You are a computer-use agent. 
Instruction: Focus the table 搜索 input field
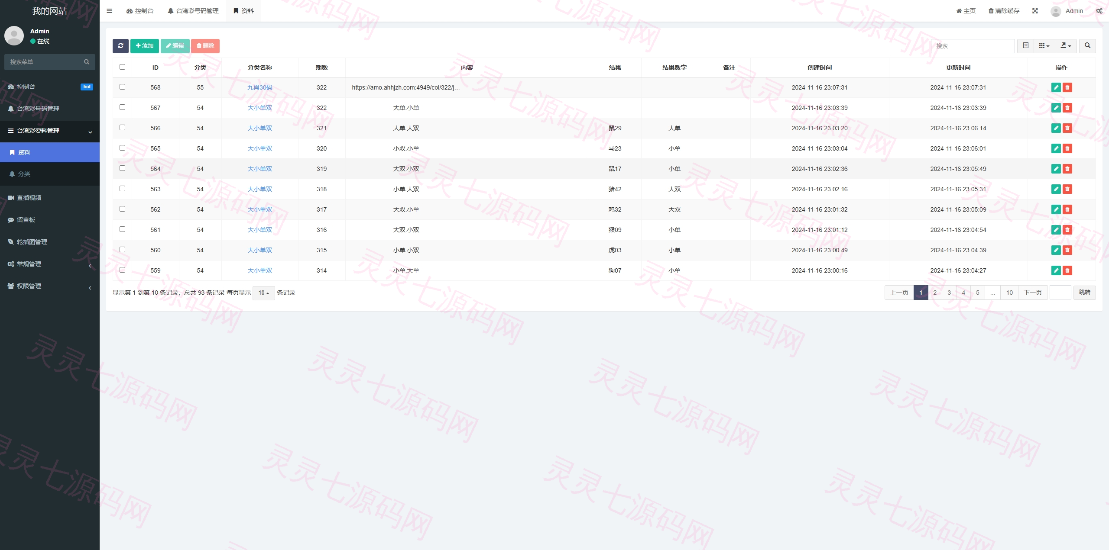click(x=973, y=46)
